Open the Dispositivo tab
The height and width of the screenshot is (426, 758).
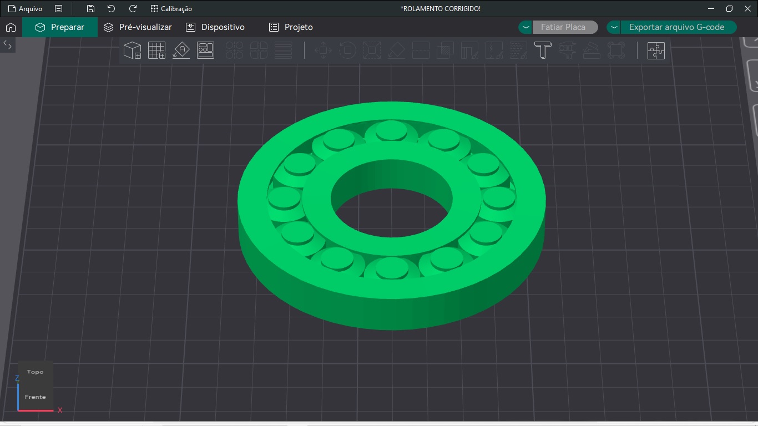coord(215,27)
